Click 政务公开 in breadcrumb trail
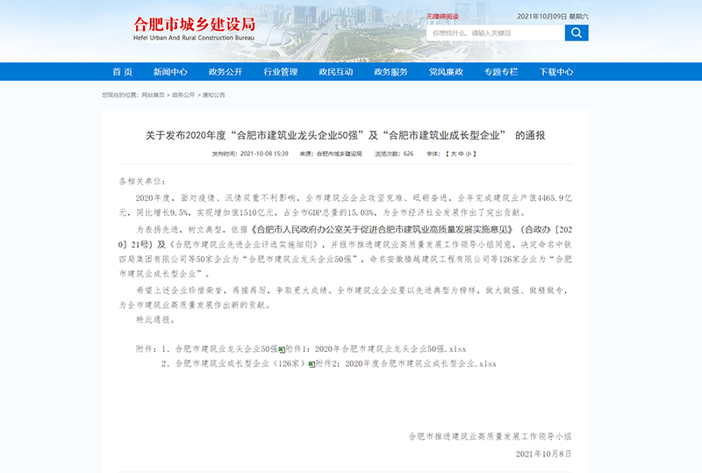Viewport: 702px width, 473px height. [183, 95]
